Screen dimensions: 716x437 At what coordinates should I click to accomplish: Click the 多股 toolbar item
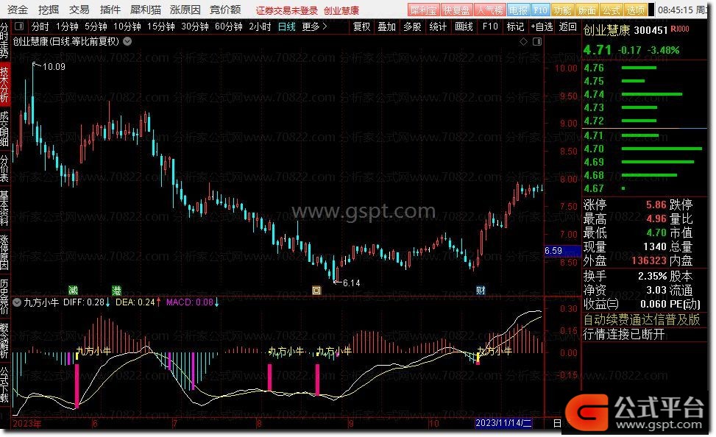[412, 26]
